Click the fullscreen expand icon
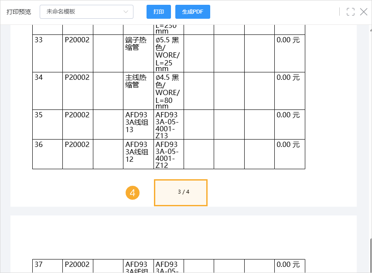The width and height of the screenshot is (372, 273). pyautogui.click(x=350, y=12)
